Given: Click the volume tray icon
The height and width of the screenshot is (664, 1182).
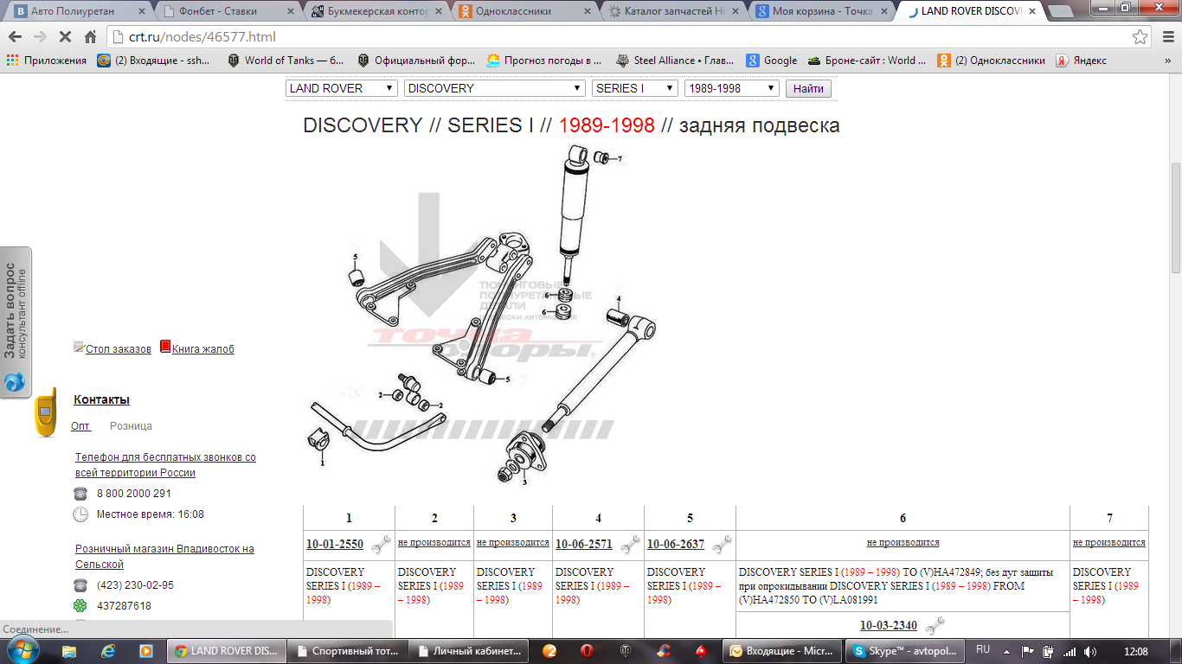Looking at the screenshot, I should [x=1089, y=651].
